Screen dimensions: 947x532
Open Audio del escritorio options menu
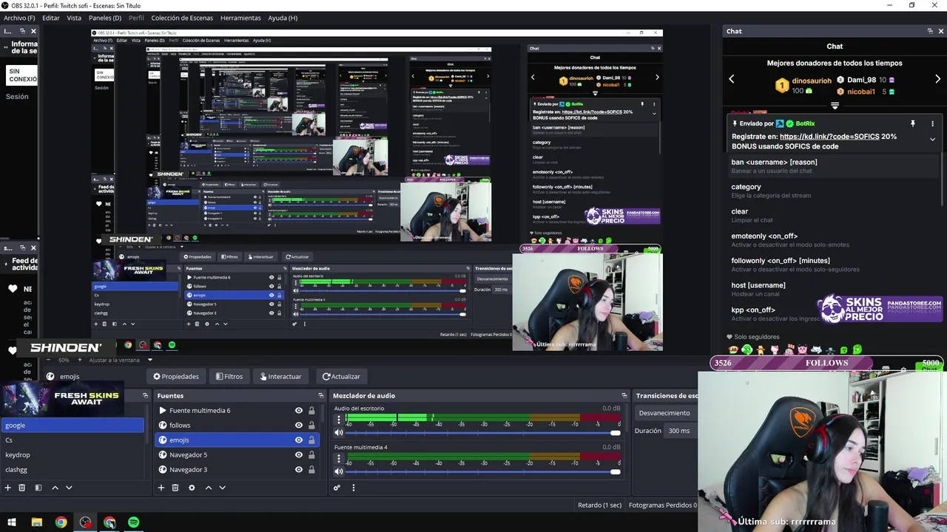coord(339,420)
